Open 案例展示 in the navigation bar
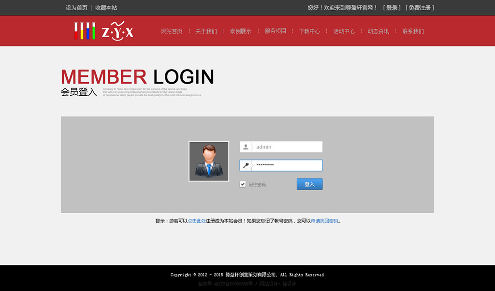495x291 pixels. tap(240, 31)
